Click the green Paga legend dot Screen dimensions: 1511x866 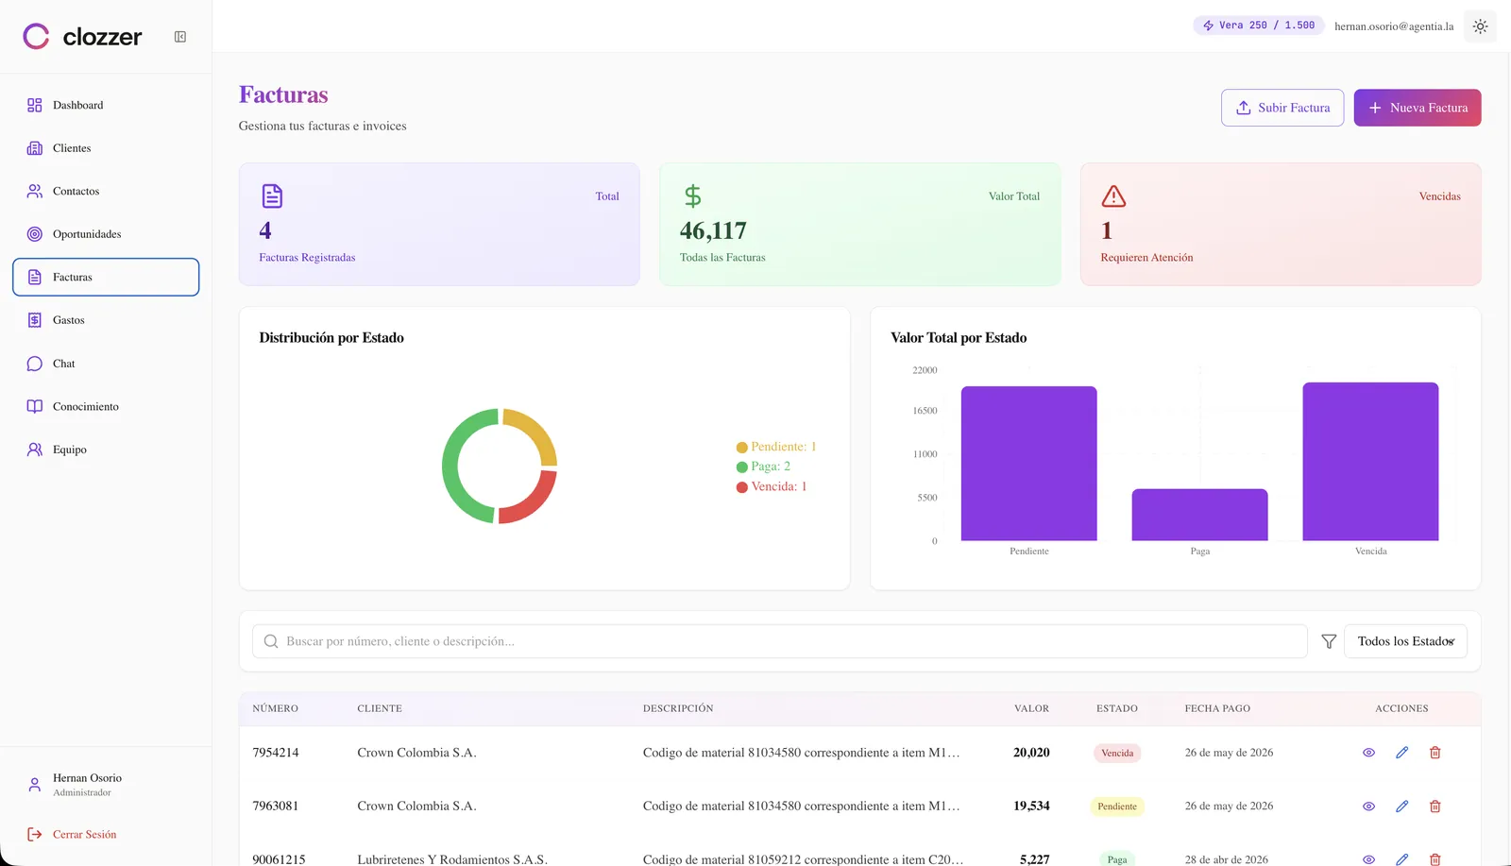point(742,467)
